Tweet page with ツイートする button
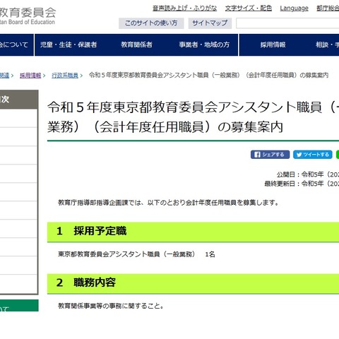Image resolution: width=339 pixels, height=339 pixels. coord(313,155)
